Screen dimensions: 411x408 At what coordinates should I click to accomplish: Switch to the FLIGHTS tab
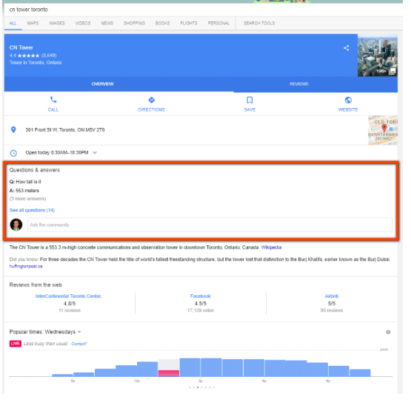point(189,23)
